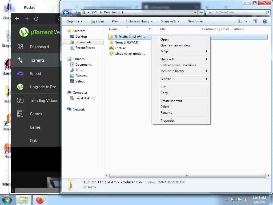Click the Explorer Forward arrow button
This screenshot has width=273, height=205.
(74, 12)
